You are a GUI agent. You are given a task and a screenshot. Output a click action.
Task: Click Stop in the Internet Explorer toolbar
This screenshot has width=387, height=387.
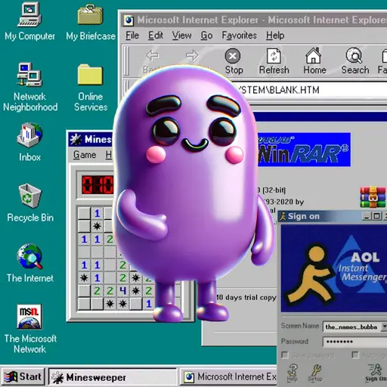point(234,61)
